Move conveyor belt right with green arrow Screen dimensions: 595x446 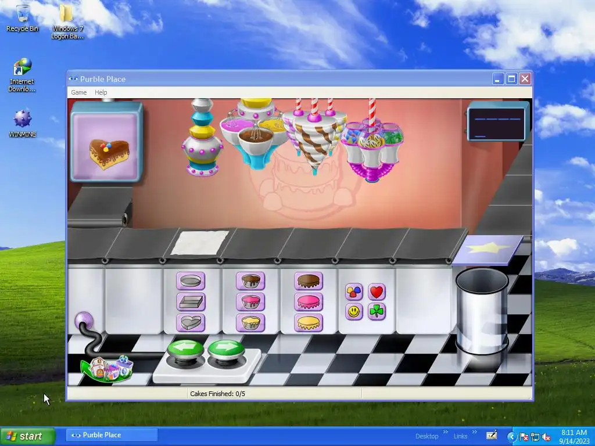tap(226, 350)
